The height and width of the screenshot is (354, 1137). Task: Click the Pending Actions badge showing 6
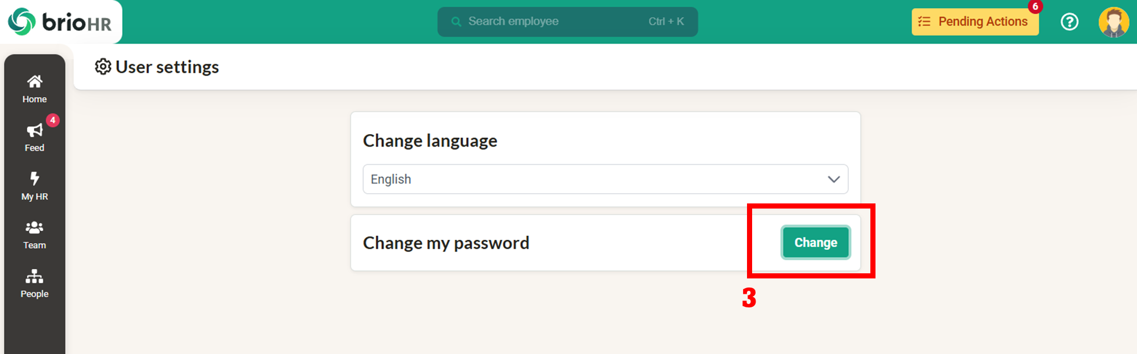(1035, 7)
